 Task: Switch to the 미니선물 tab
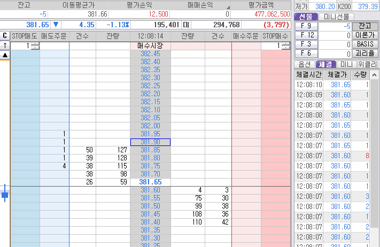pyautogui.click(x=336, y=17)
